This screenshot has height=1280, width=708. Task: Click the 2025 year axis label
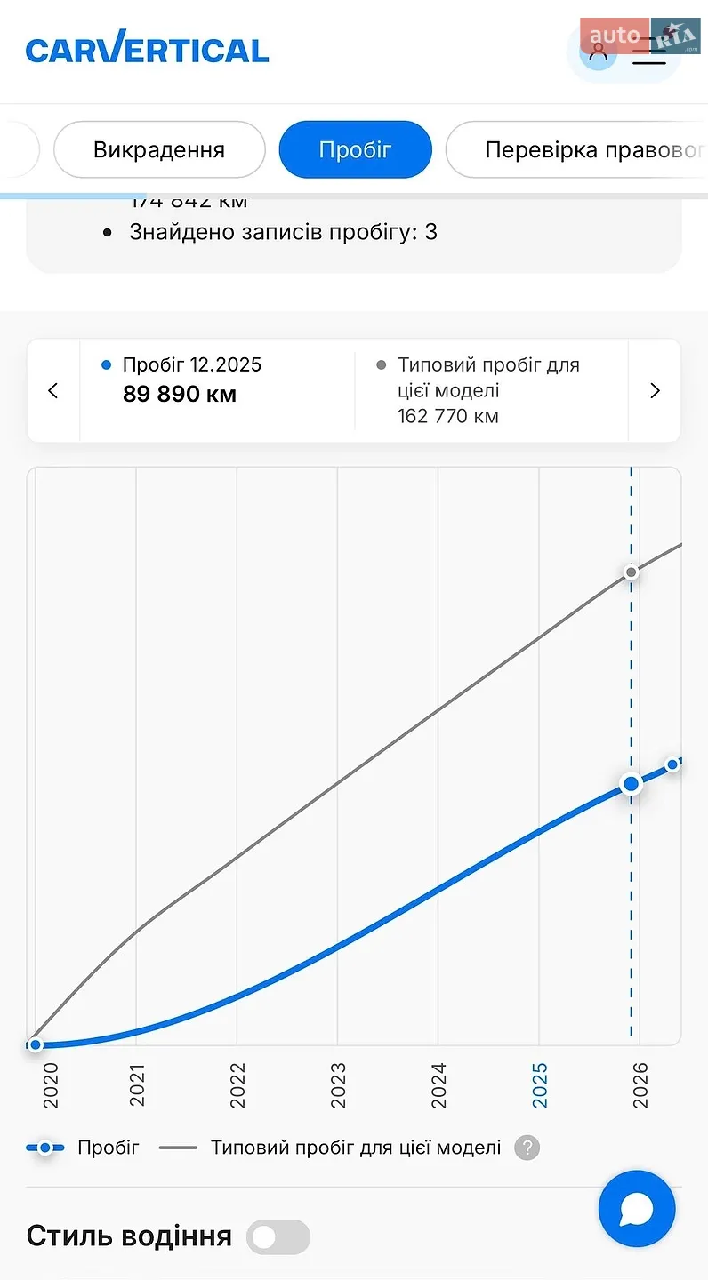(x=540, y=1085)
